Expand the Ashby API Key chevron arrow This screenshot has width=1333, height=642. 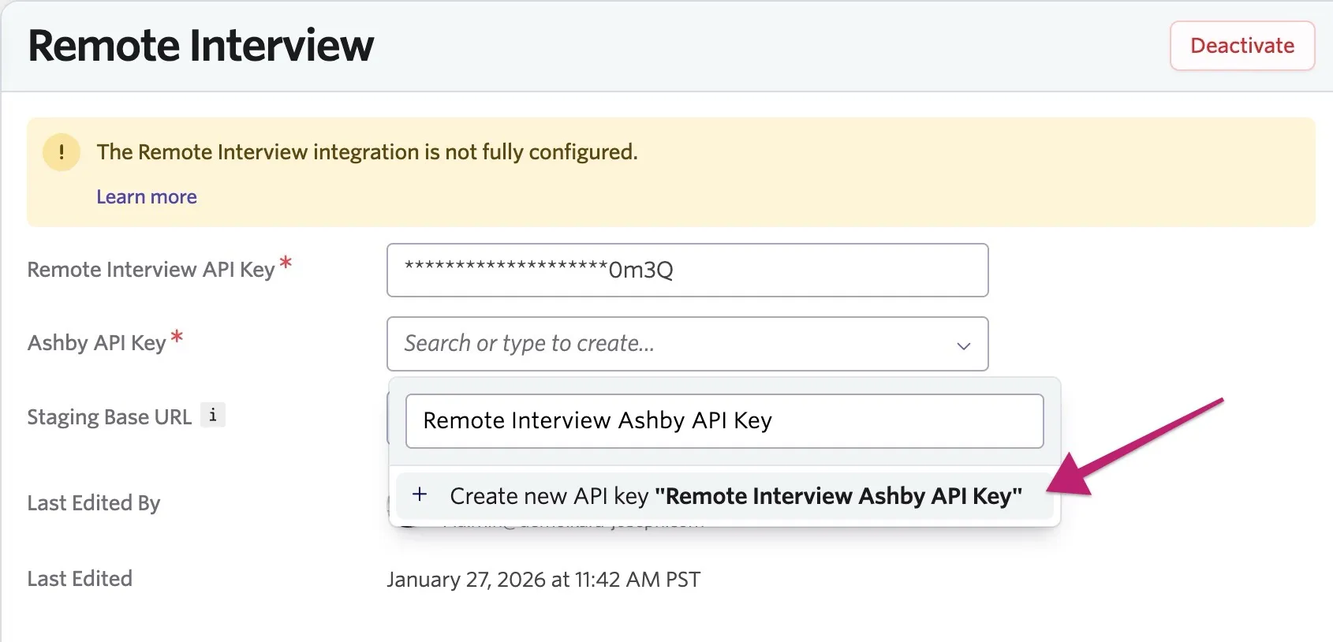click(x=963, y=345)
